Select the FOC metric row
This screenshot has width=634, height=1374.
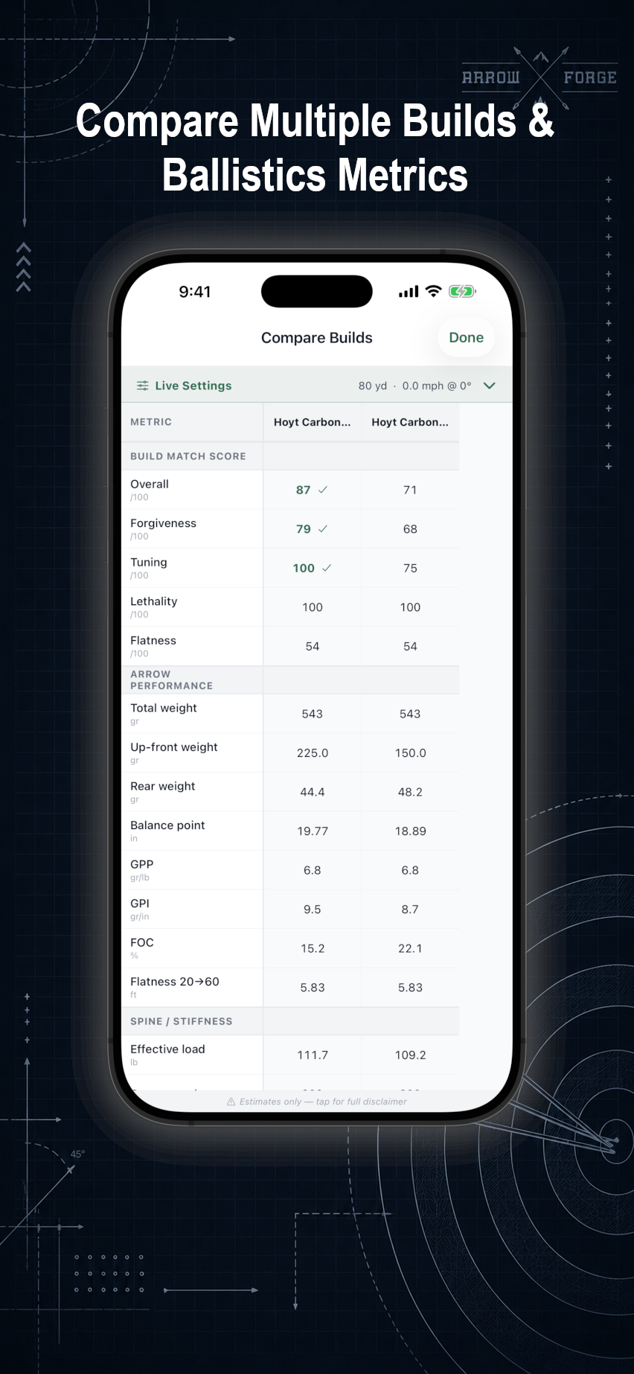coord(290,948)
